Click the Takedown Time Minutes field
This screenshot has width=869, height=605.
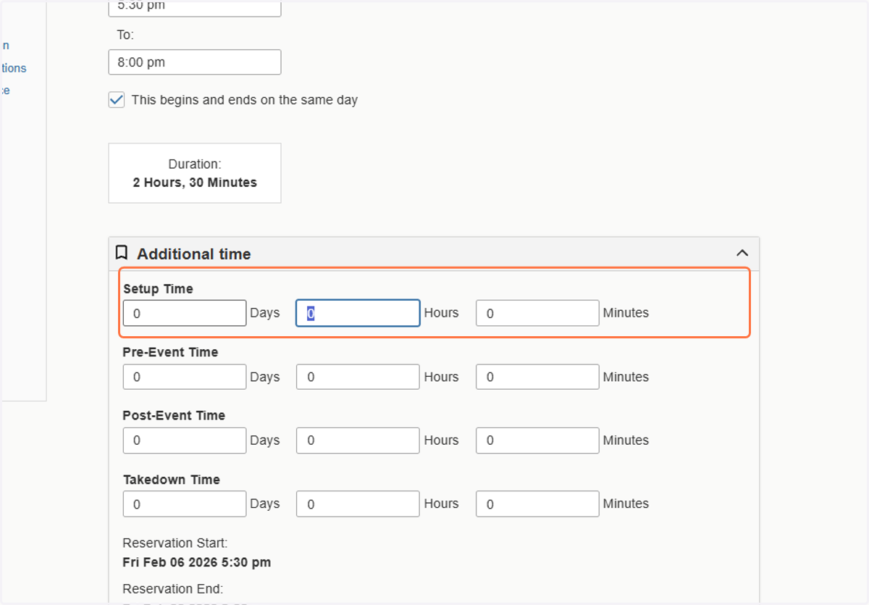coord(537,504)
